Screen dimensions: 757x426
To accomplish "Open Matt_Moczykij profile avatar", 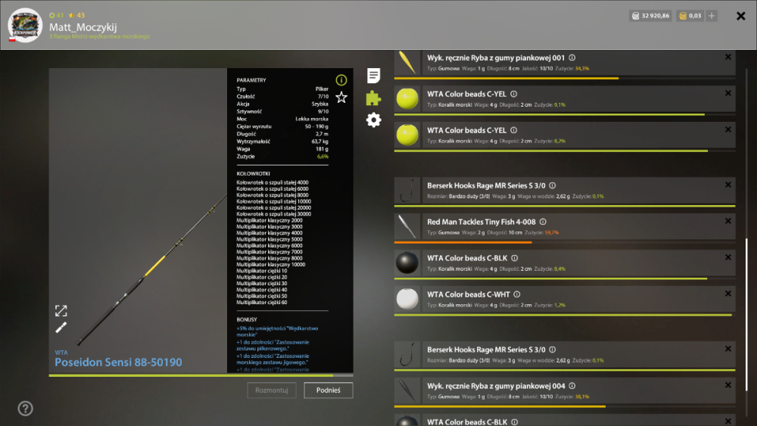I will click(x=25, y=25).
